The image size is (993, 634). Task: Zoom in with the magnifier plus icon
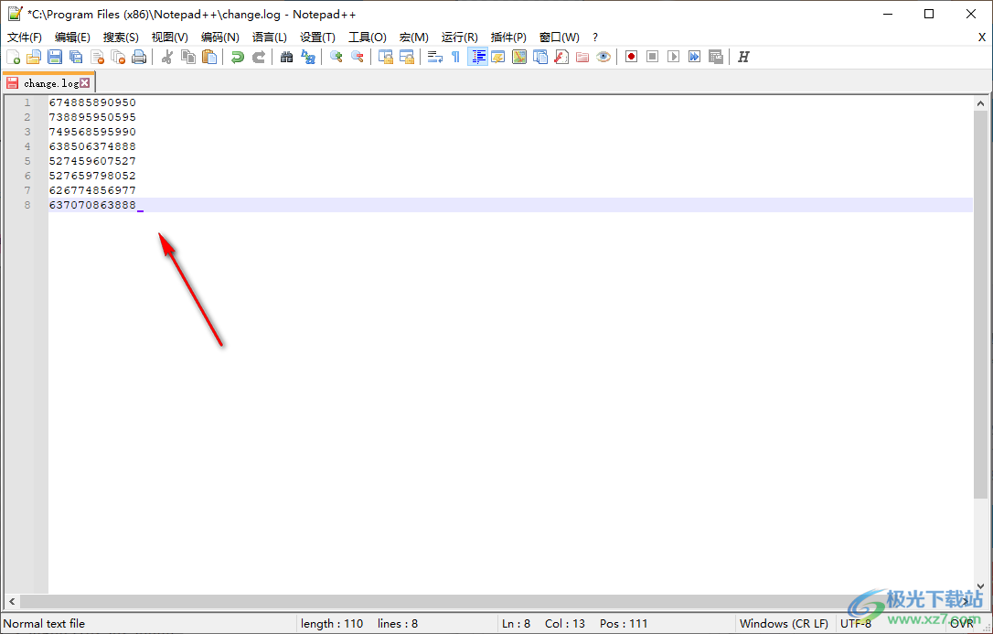pyautogui.click(x=336, y=57)
